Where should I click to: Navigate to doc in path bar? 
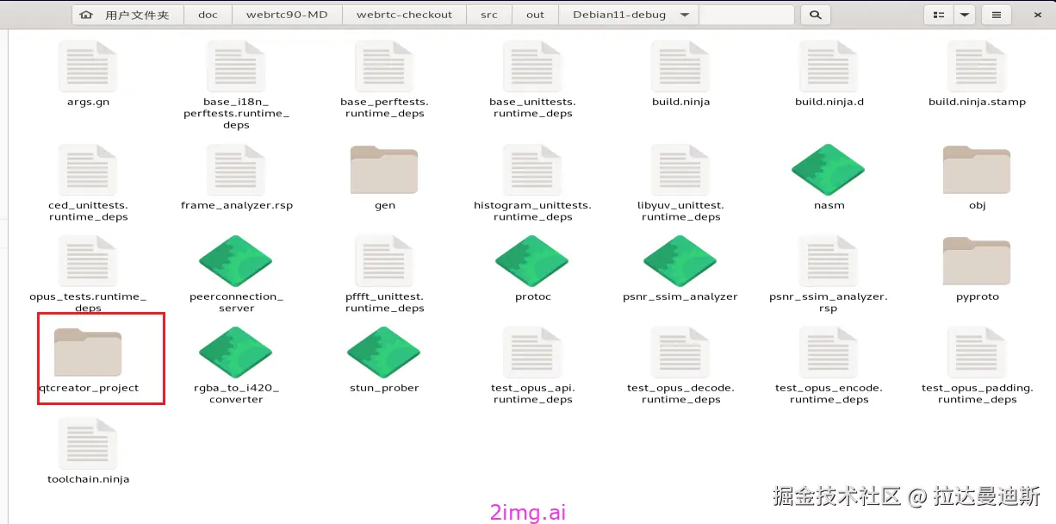tap(208, 15)
